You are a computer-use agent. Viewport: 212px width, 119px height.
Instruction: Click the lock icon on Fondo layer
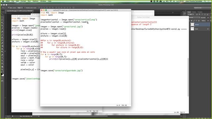pos(208,29)
